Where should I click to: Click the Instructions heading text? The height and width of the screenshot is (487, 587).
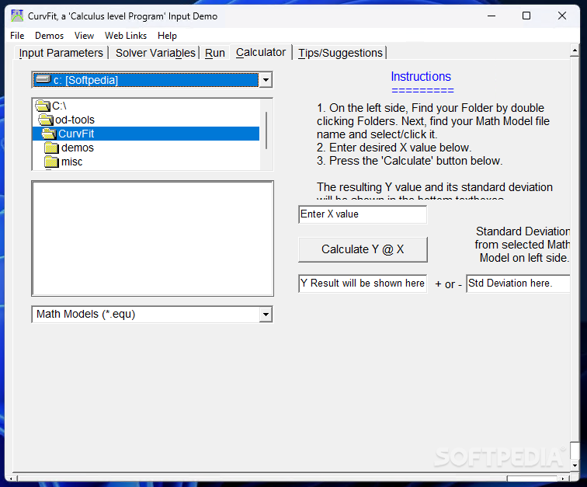[421, 76]
